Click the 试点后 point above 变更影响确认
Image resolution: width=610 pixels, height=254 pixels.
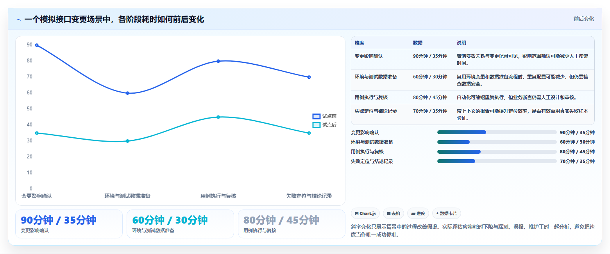click(37, 133)
